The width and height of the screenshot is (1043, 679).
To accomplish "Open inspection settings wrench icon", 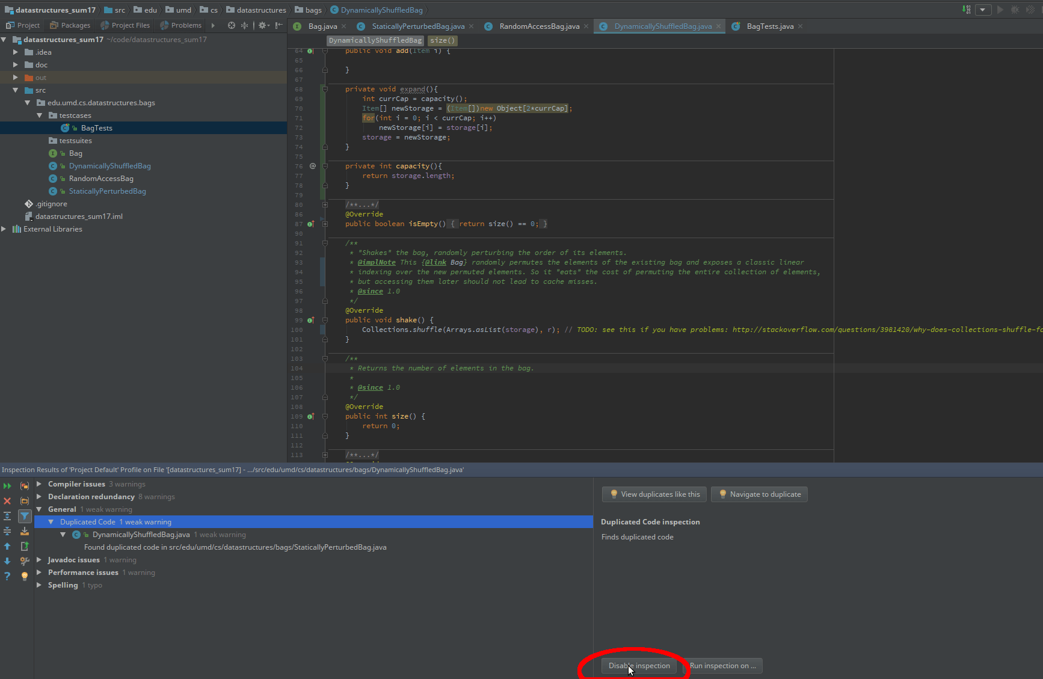I will coord(25,561).
